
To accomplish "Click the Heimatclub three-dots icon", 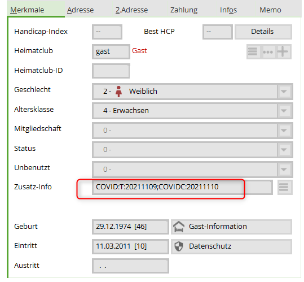I will (268, 51).
